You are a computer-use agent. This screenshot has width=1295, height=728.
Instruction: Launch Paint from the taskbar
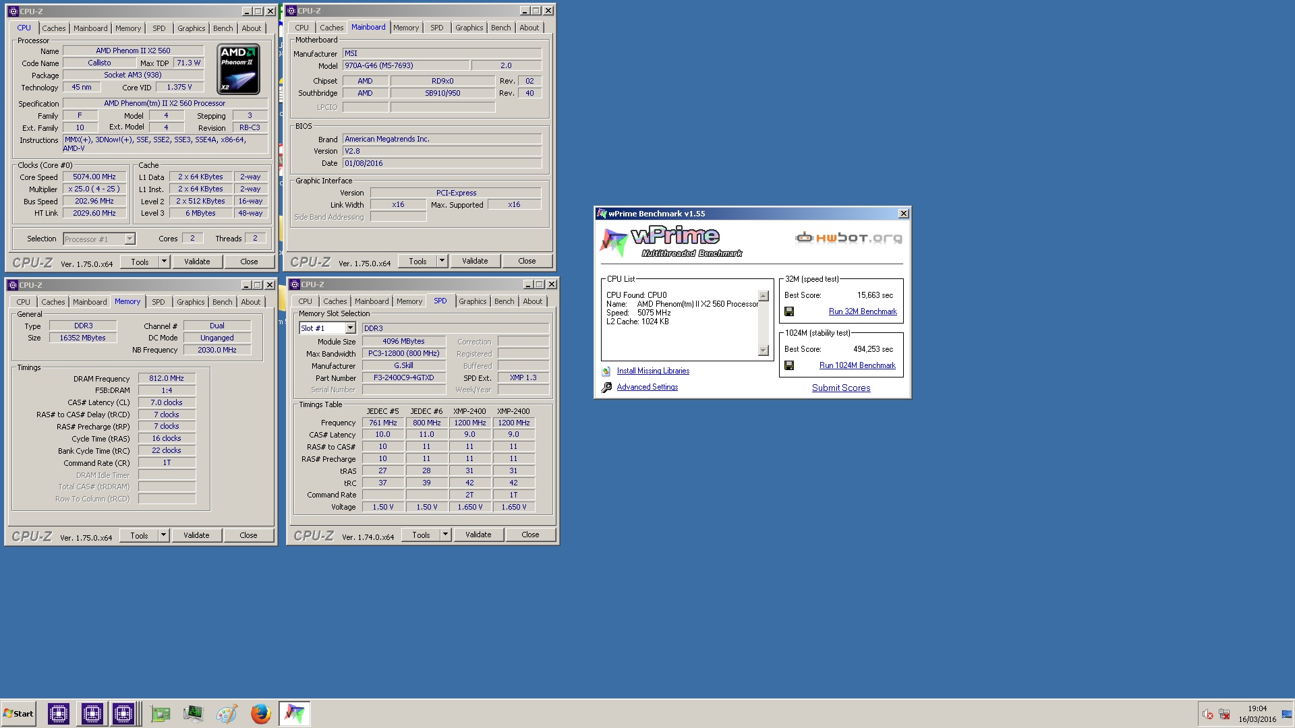click(x=227, y=713)
